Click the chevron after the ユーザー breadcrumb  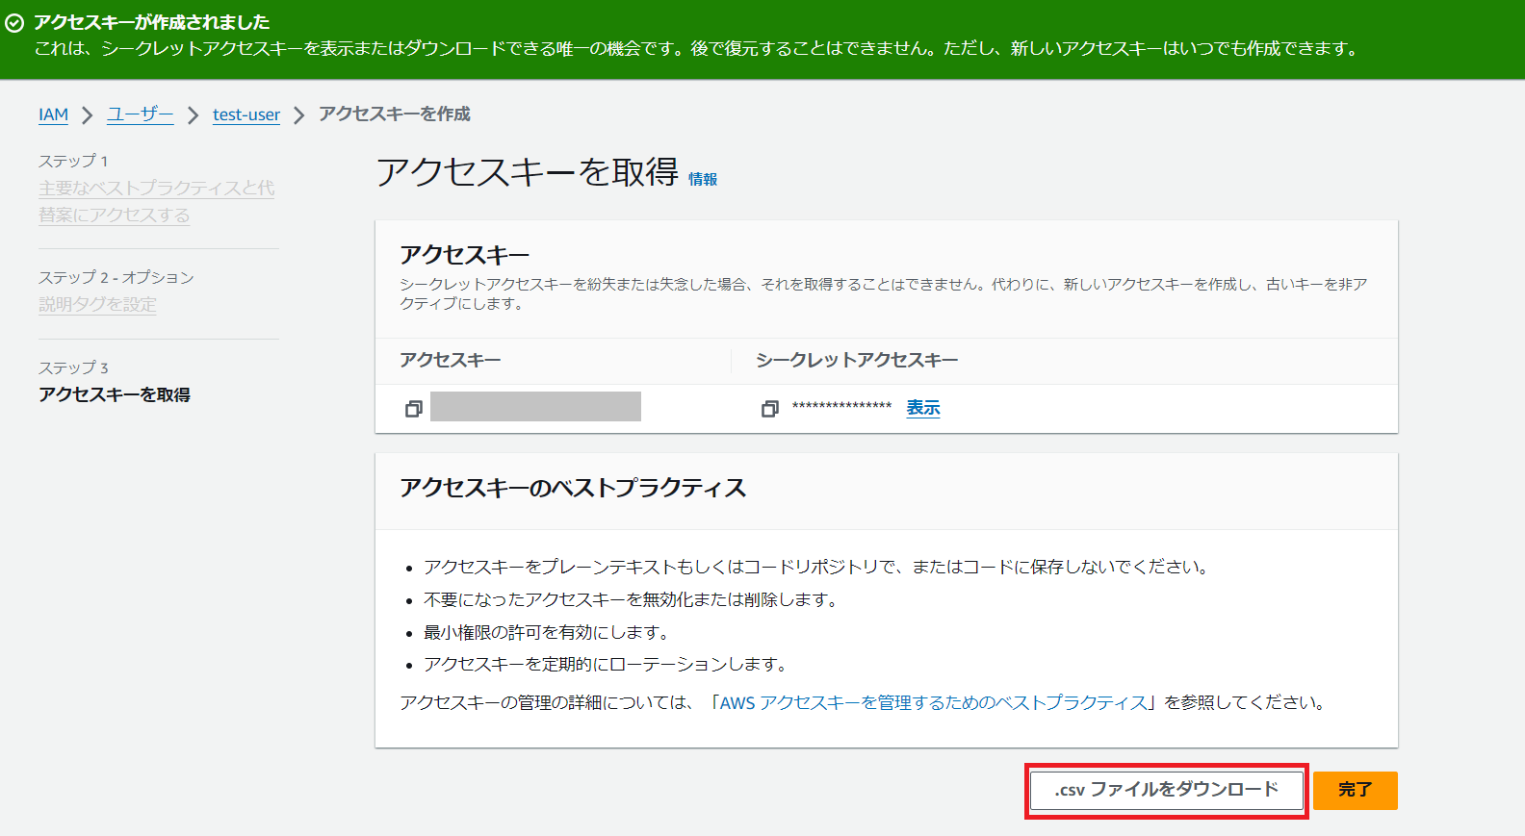tap(193, 115)
